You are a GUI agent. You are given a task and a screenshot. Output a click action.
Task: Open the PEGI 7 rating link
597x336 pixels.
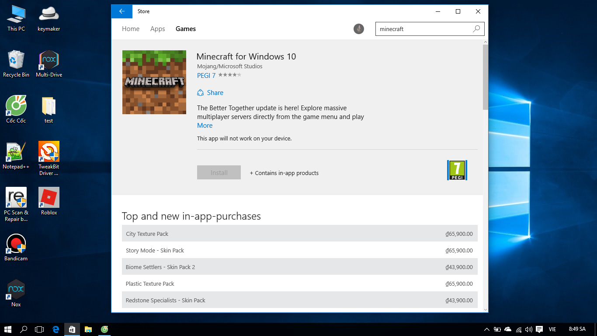(x=206, y=75)
